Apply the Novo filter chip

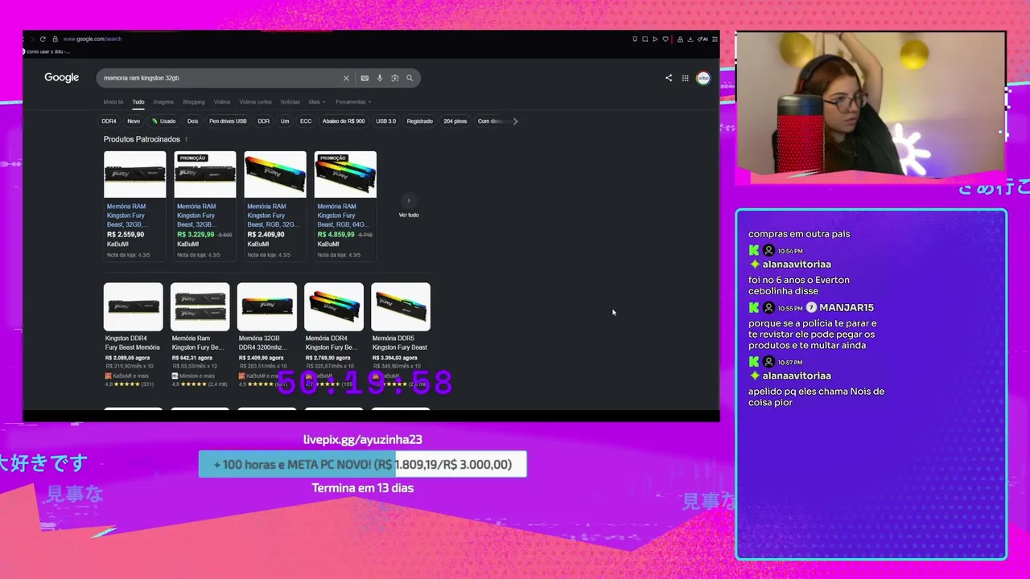click(x=134, y=121)
